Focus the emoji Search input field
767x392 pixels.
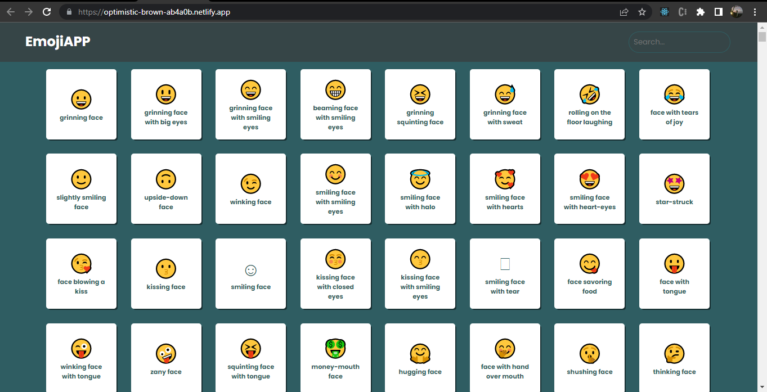[x=679, y=42]
